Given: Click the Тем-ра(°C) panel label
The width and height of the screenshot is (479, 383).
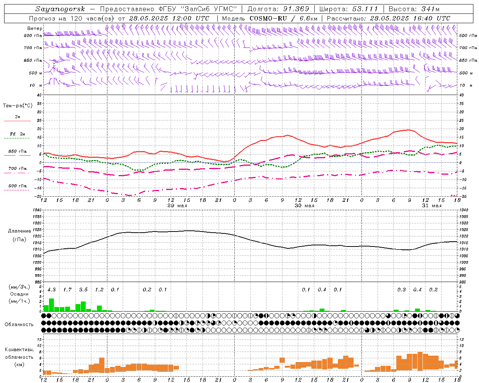Looking at the screenshot, I should click(18, 106).
